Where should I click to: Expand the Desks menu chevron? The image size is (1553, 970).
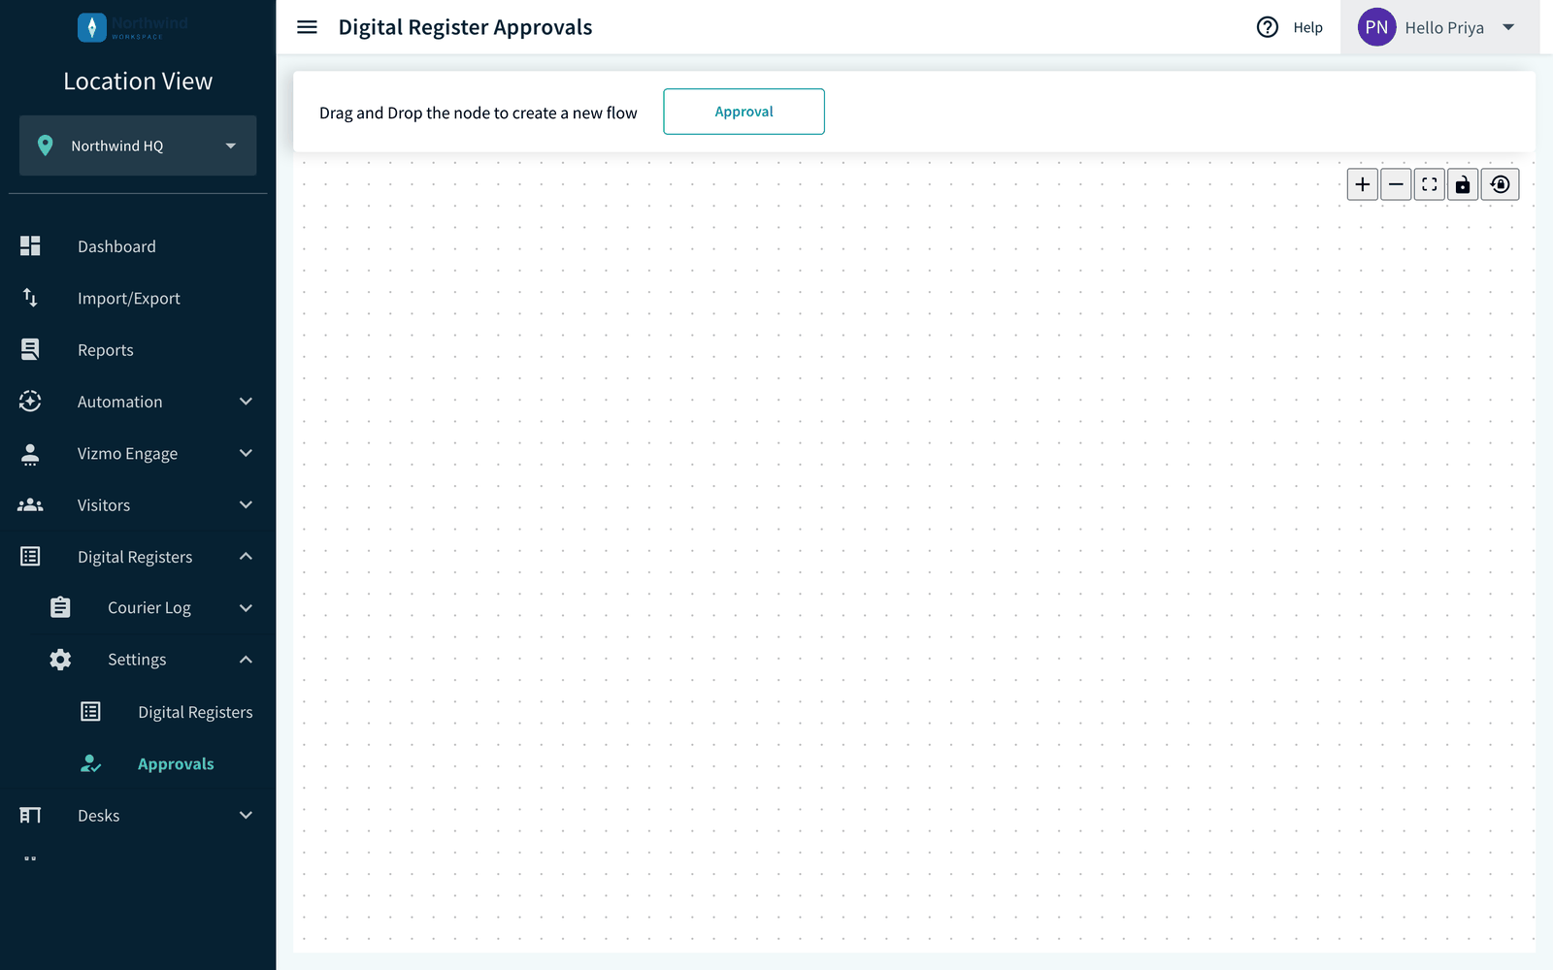coord(246,816)
